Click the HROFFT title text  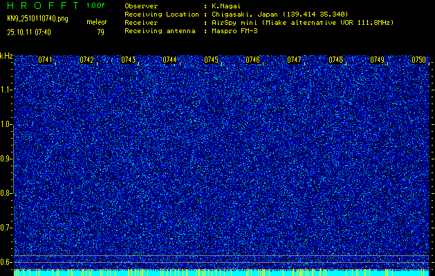[x=43, y=5]
